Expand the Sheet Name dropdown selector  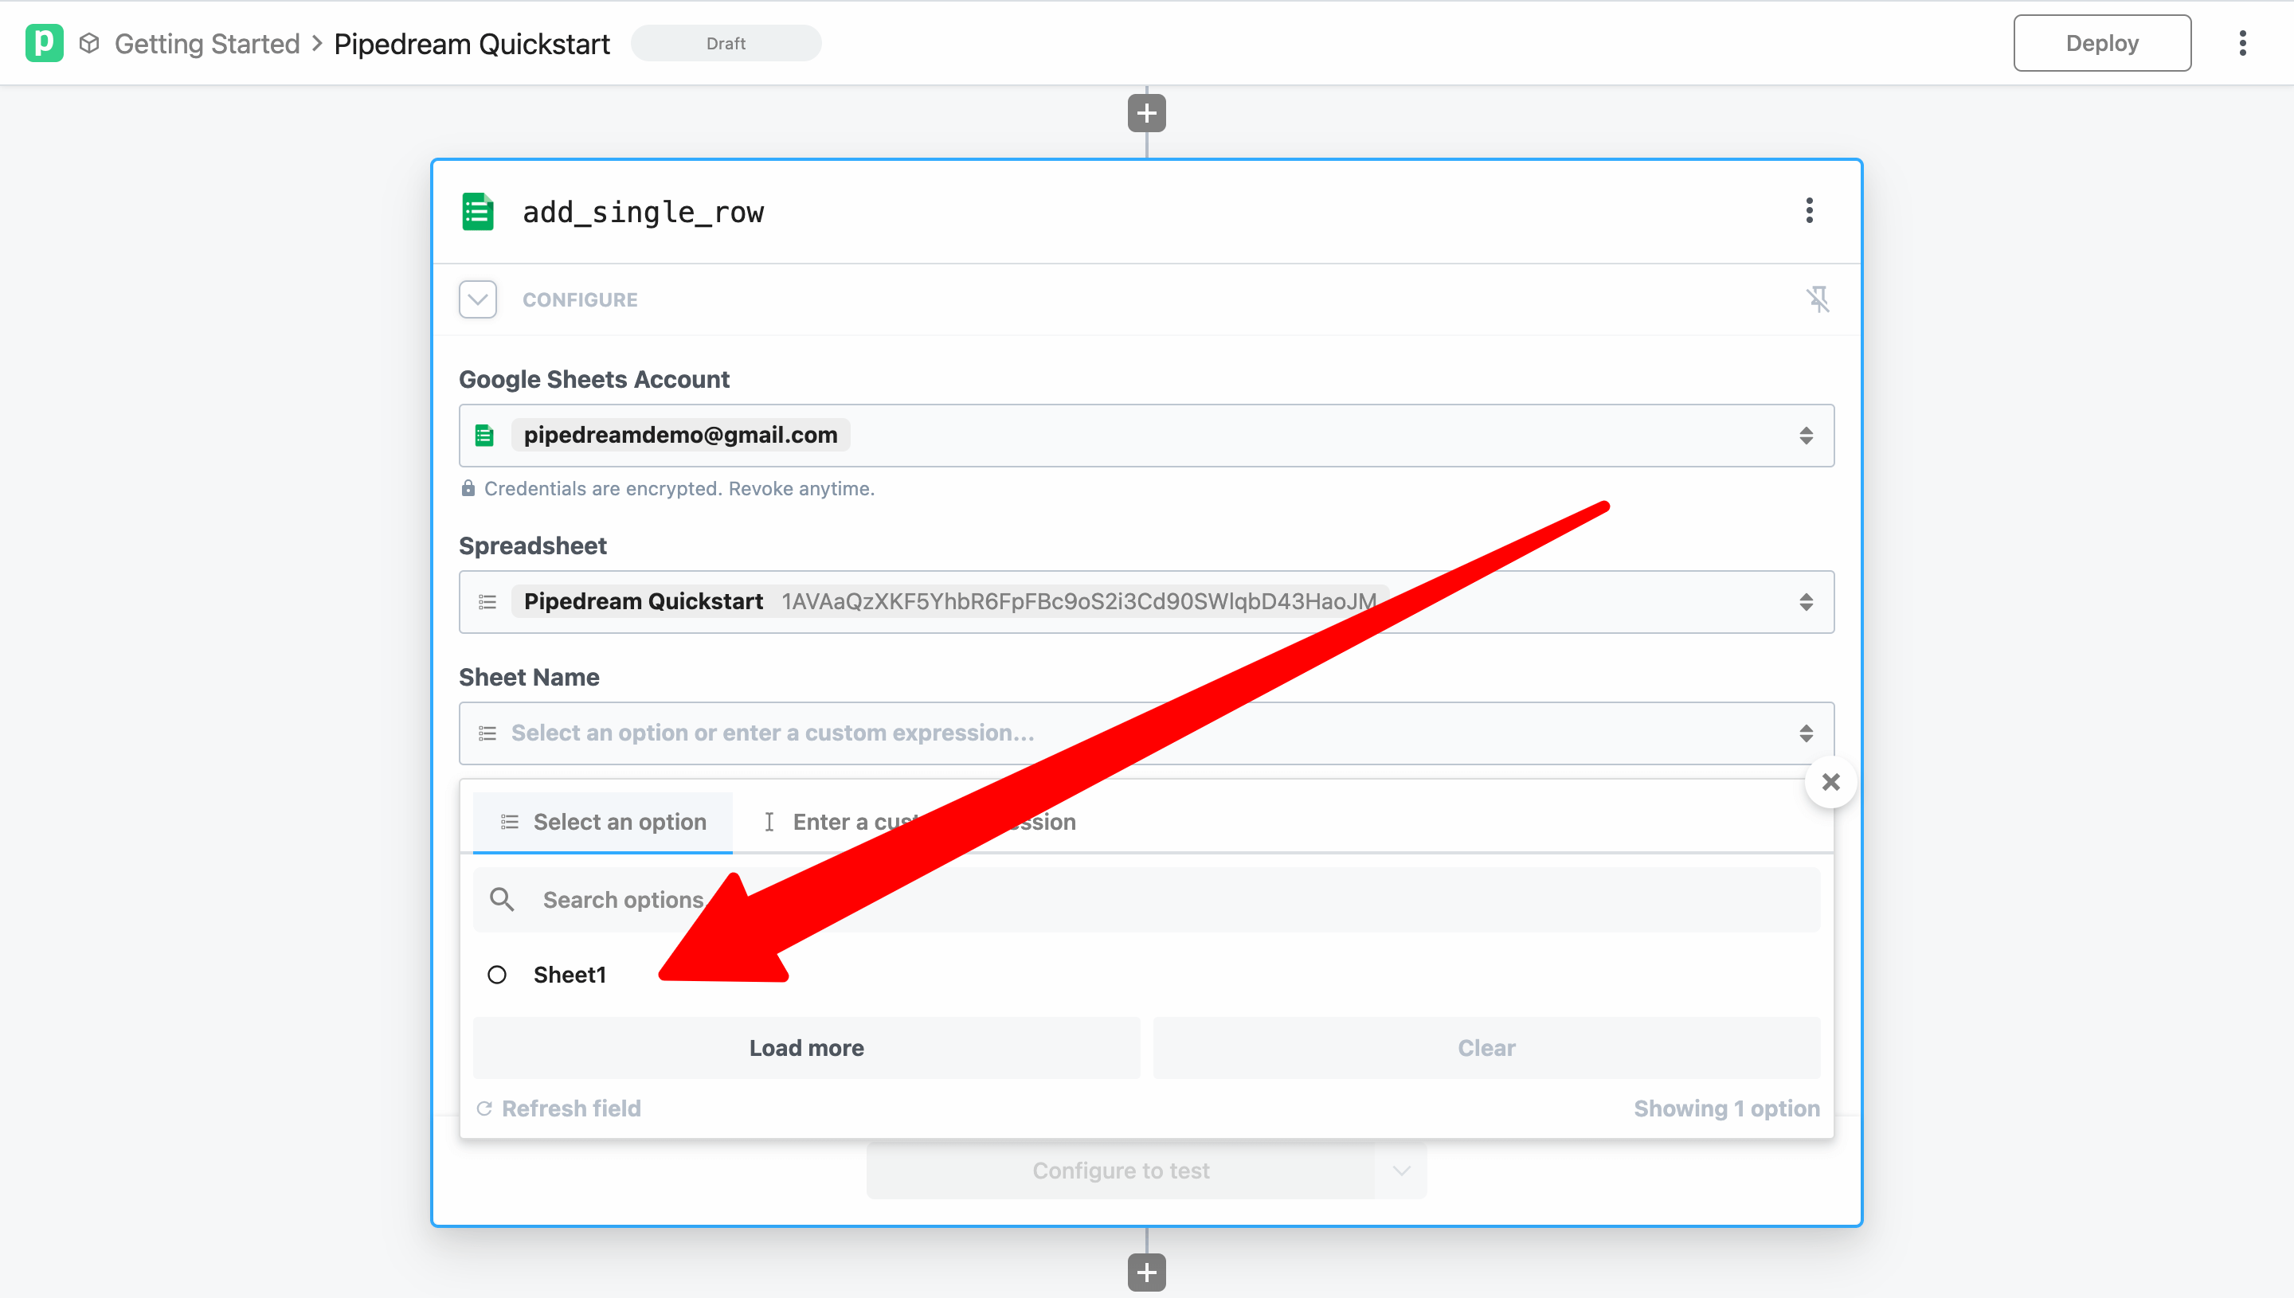pos(1147,733)
